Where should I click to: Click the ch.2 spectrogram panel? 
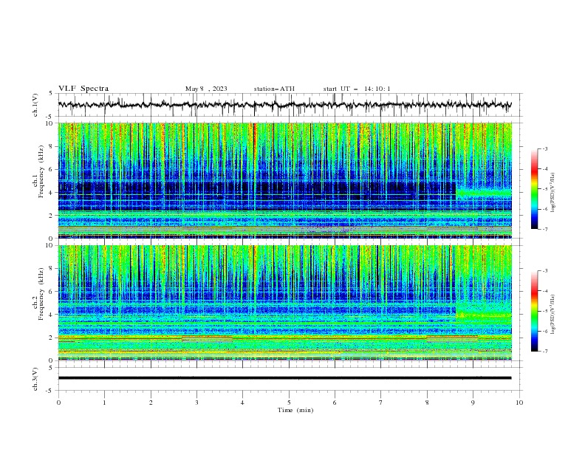click(x=285, y=303)
